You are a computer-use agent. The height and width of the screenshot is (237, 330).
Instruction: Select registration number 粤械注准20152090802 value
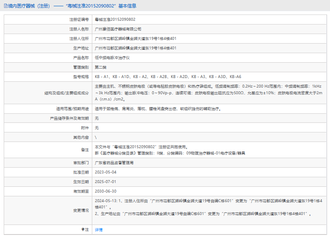[x=115, y=20]
